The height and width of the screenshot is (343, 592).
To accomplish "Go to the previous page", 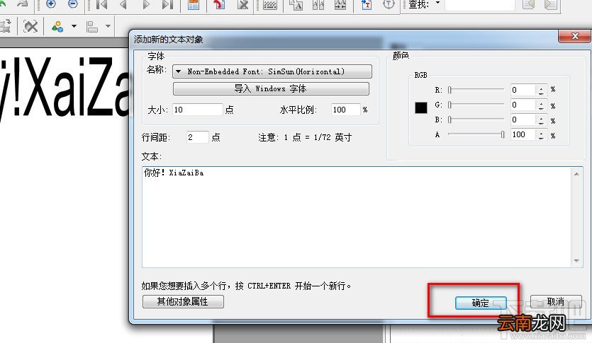I will [x=123, y=4].
